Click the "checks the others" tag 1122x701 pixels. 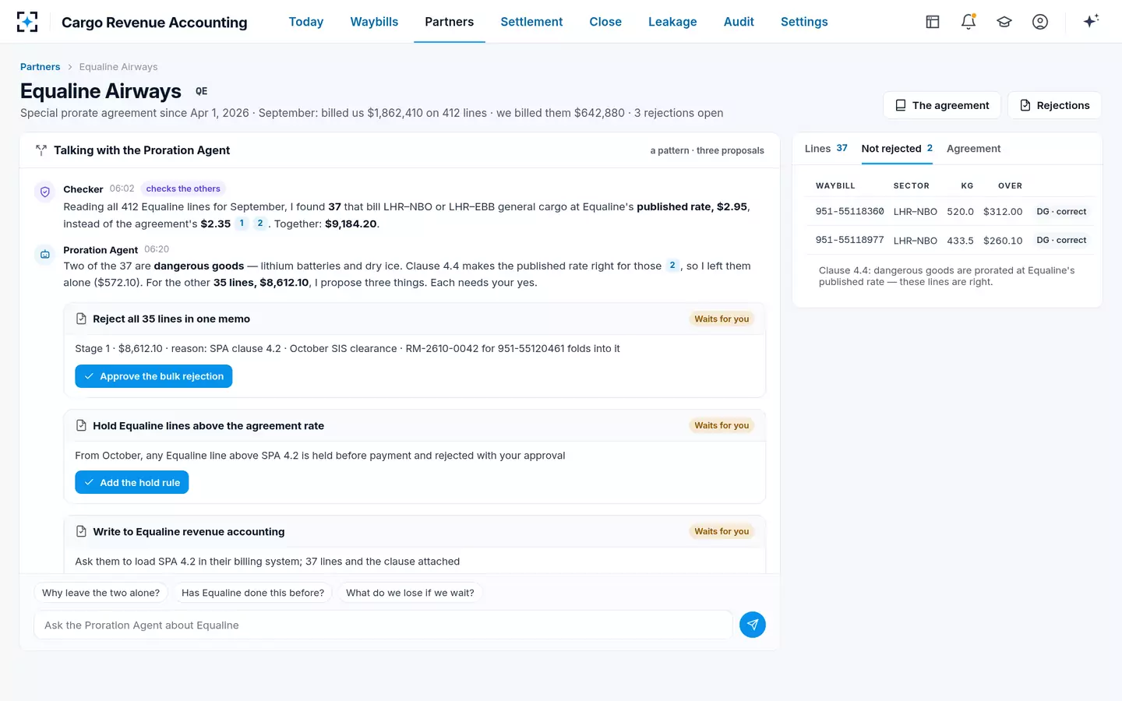183,188
